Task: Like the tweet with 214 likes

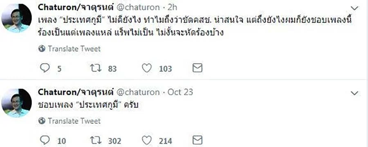Action: pyautogui.click(x=147, y=141)
